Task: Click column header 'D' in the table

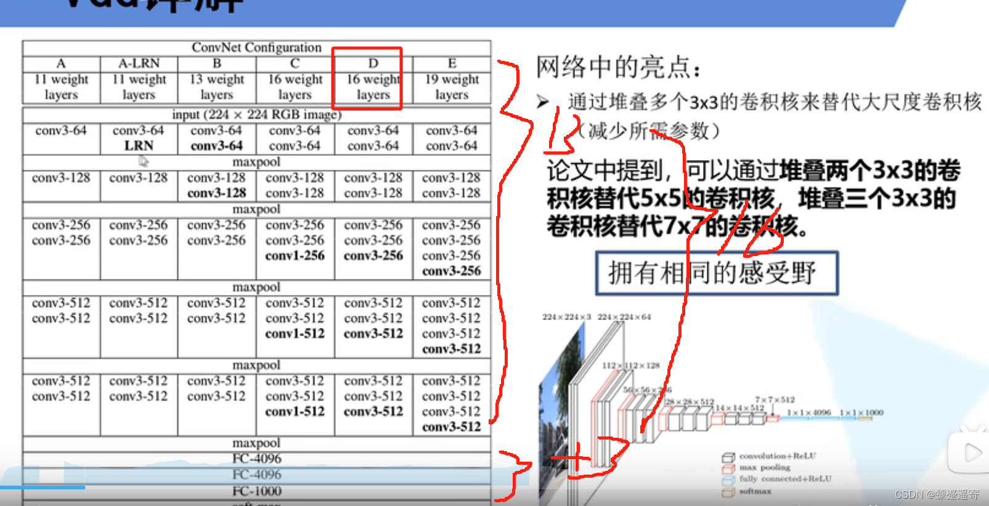Action: point(373,63)
